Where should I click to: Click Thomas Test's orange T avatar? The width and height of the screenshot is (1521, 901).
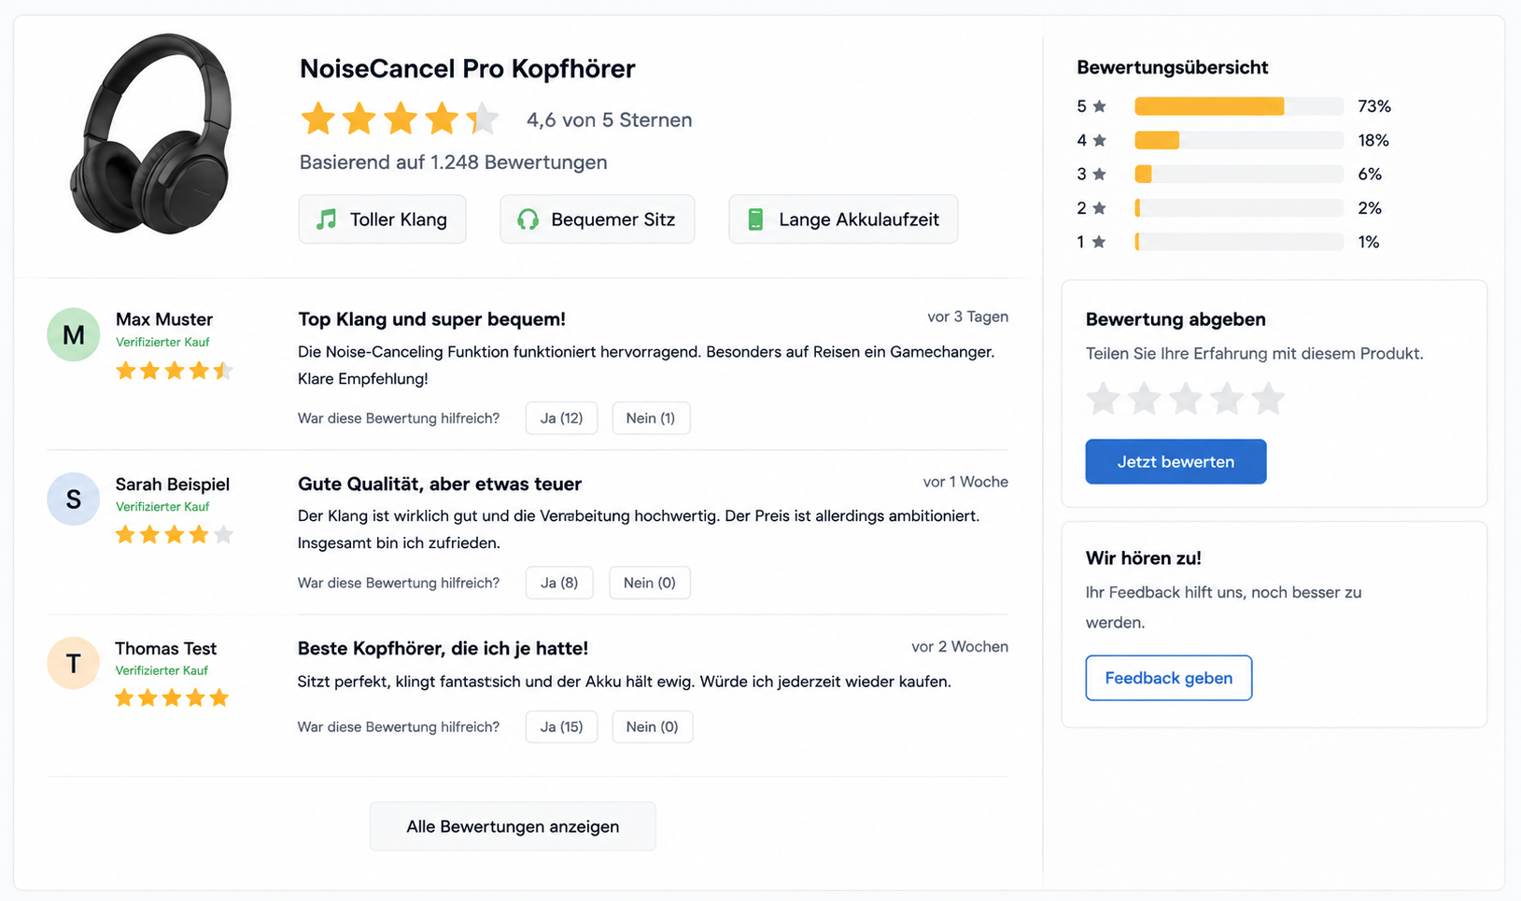point(74,663)
